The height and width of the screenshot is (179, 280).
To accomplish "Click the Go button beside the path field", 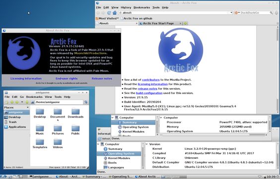I will pos(86,102).
